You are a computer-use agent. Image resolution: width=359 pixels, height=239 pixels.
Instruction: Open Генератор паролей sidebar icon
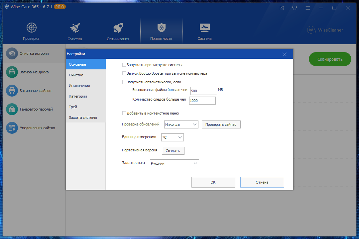pyautogui.click(x=12, y=109)
